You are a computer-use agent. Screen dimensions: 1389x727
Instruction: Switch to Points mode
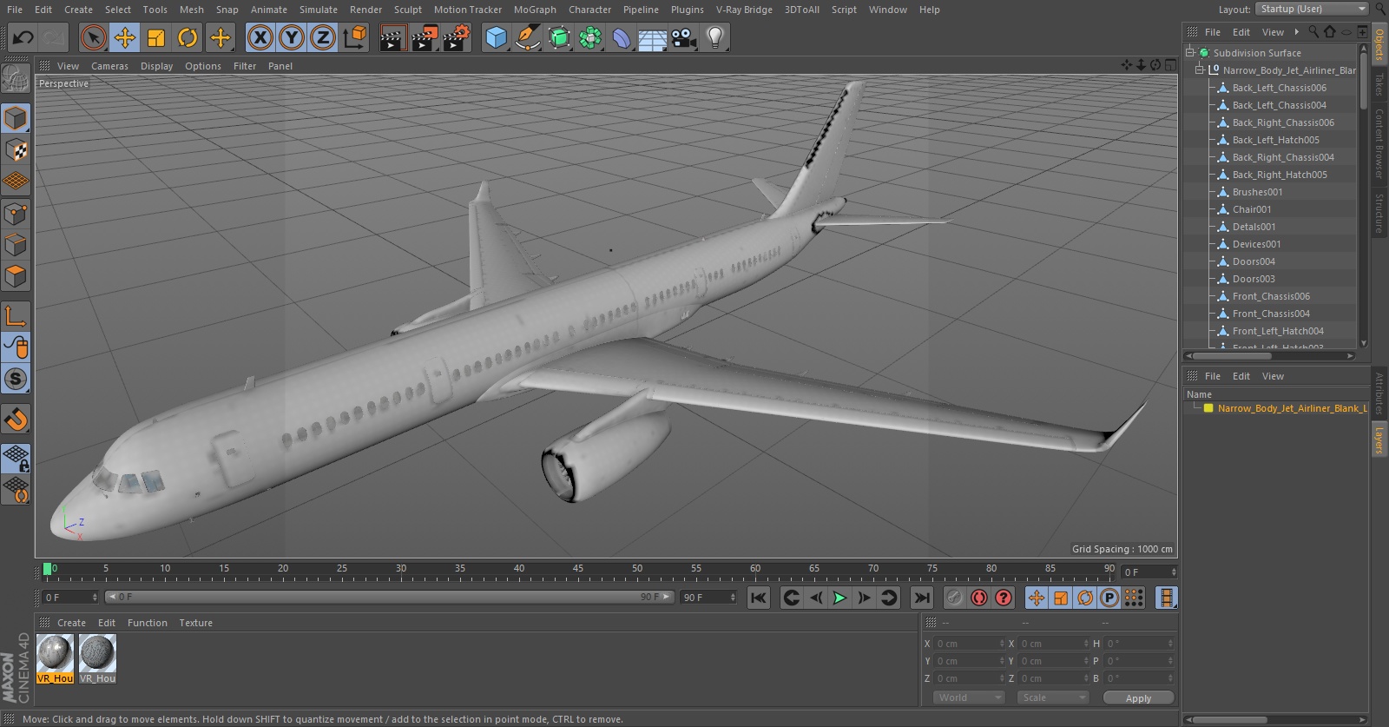click(16, 214)
